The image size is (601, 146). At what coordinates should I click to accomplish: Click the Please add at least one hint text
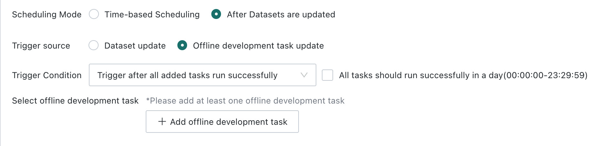point(245,101)
